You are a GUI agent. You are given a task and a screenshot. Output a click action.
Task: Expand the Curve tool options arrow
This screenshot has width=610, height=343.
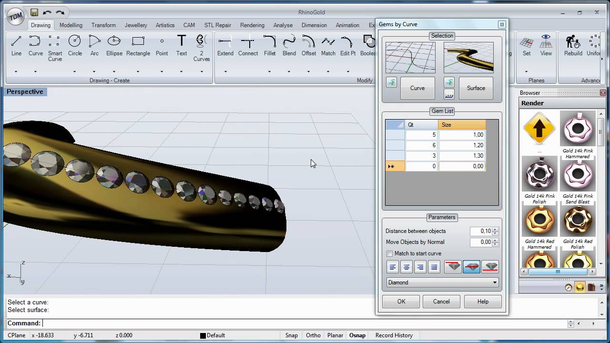coord(35,72)
